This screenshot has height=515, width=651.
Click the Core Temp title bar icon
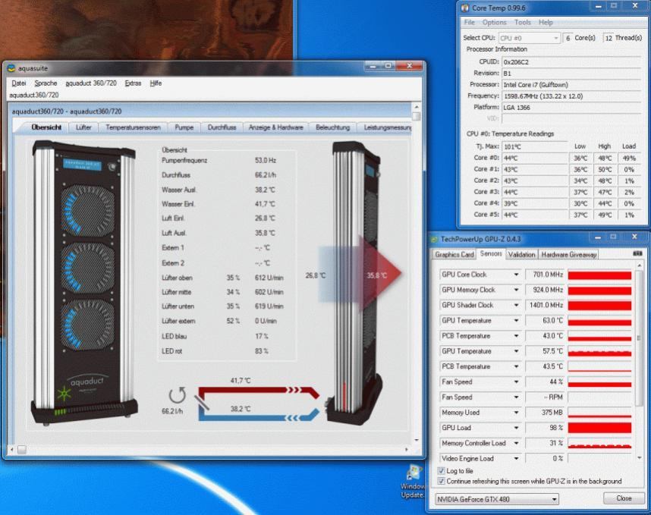[x=465, y=8]
